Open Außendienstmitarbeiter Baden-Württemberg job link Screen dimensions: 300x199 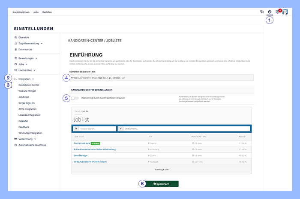point(95,149)
